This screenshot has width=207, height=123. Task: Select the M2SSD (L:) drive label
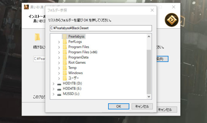pos(71,94)
